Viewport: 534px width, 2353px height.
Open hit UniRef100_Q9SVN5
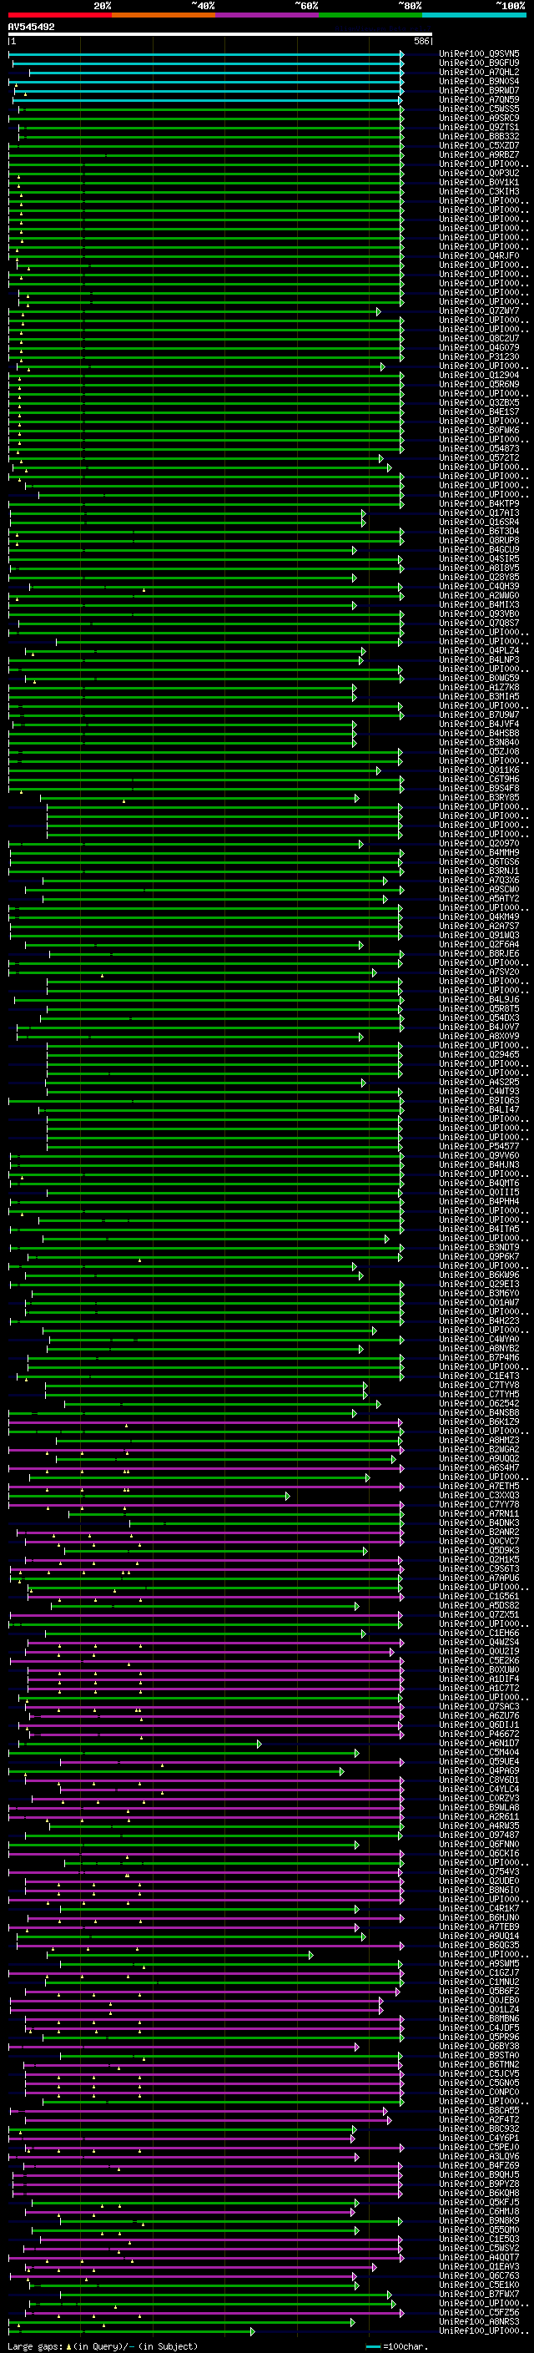pos(479,54)
